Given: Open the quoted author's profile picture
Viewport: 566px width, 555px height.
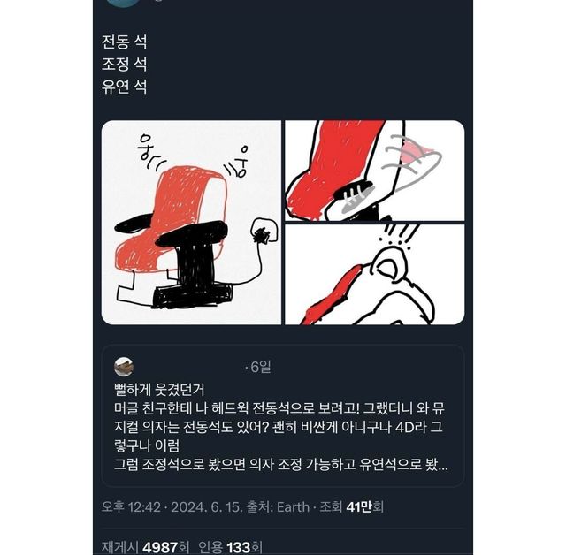Looking at the screenshot, I should 124,367.
